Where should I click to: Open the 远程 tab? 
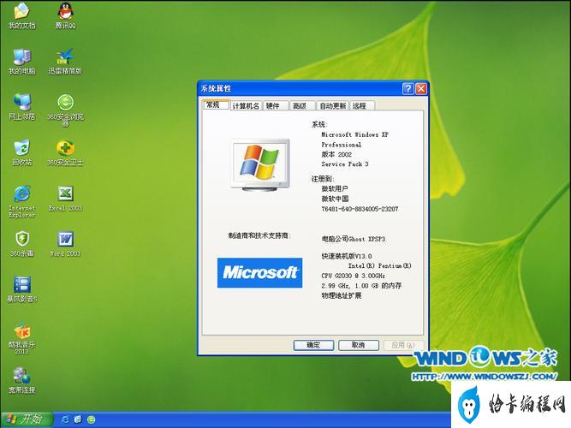pyautogui.click(x=362, y=105)
